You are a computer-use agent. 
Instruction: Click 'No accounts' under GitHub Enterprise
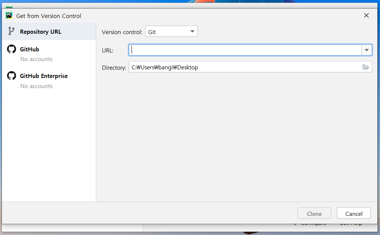click(x=36, y=86)
